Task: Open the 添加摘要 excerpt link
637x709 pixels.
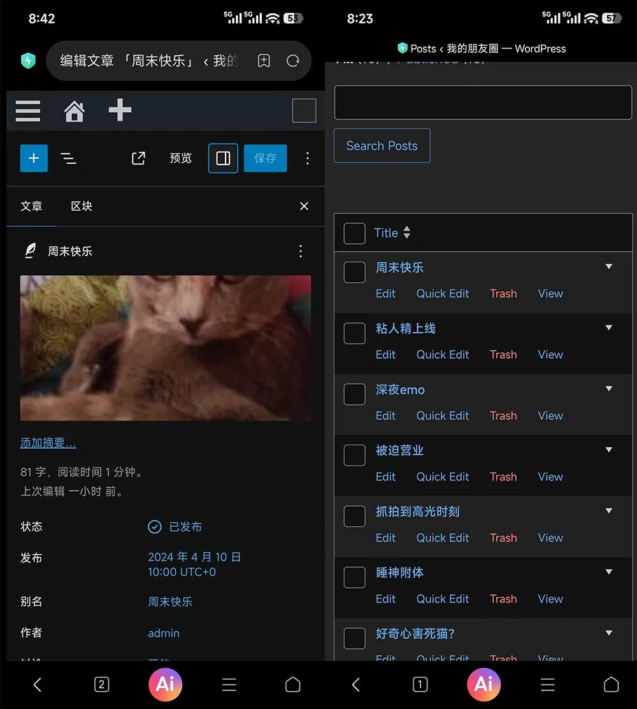Action: [x=48, y=441]
